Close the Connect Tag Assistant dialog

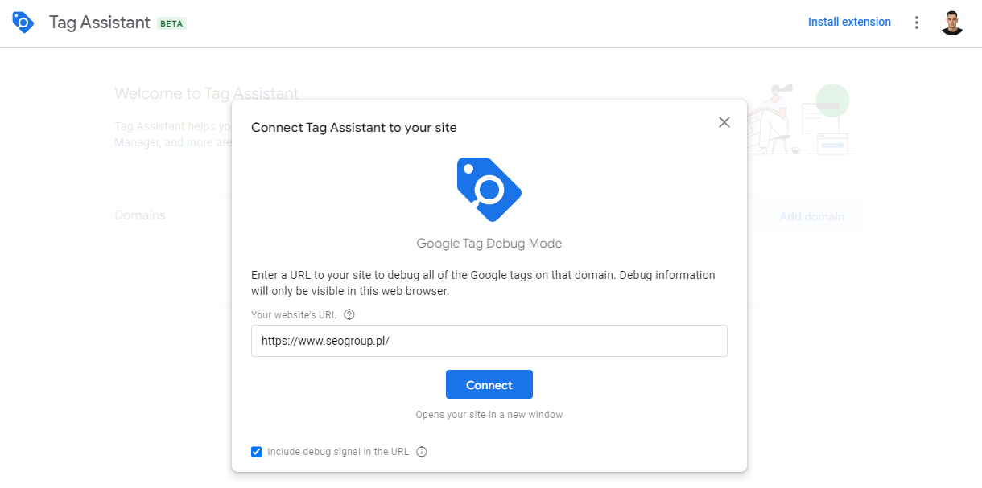point(724,122)
